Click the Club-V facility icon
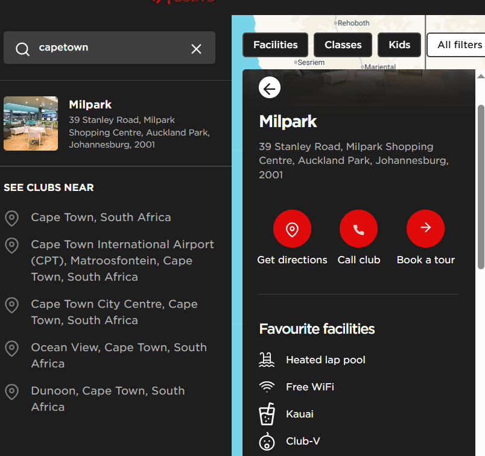The height and width of the screenshot is (456, 485). click(x=266, y=440)
